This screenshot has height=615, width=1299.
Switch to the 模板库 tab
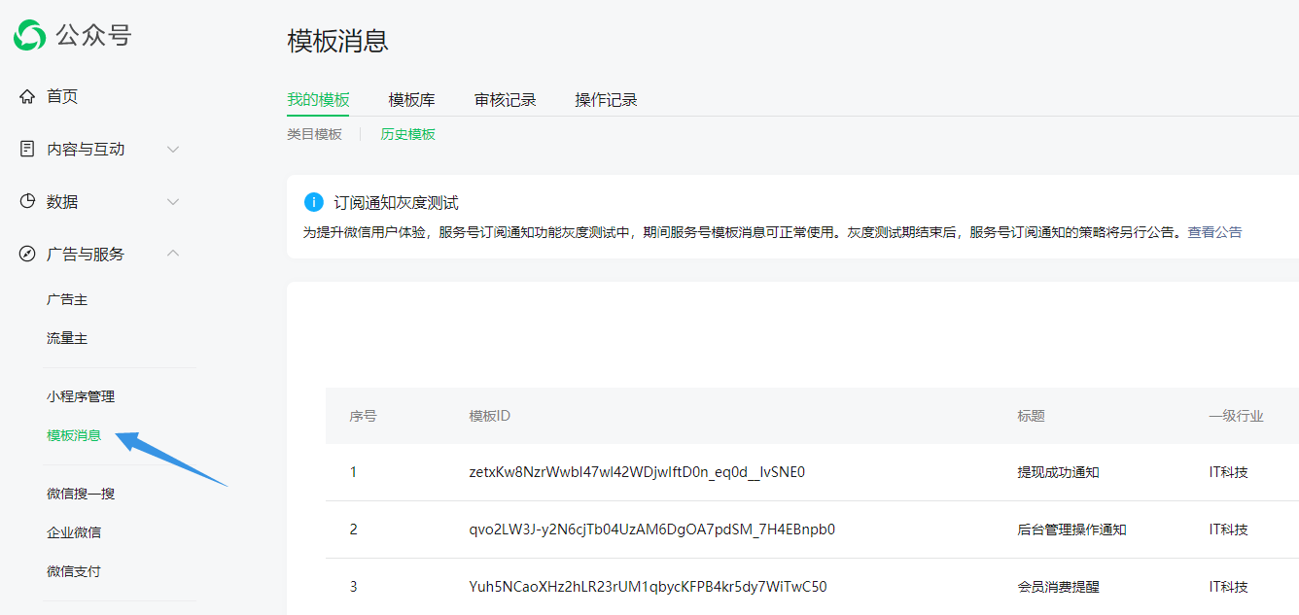click(x=411, y=100)
